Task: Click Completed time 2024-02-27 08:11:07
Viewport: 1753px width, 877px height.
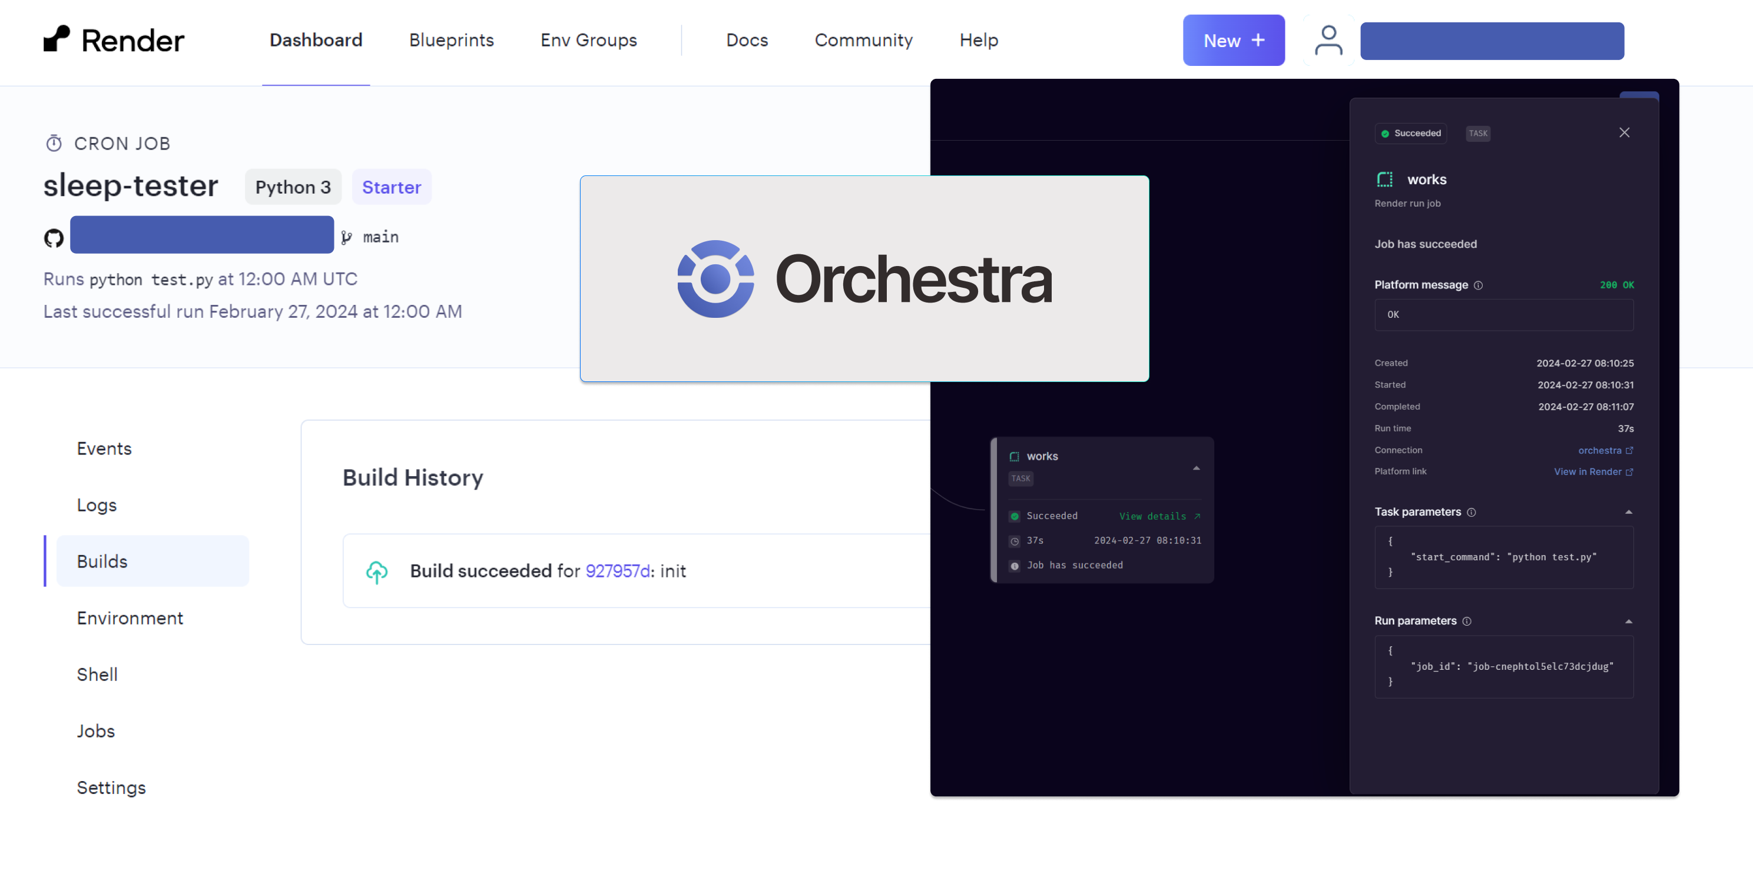Action: click(1586, 407)
